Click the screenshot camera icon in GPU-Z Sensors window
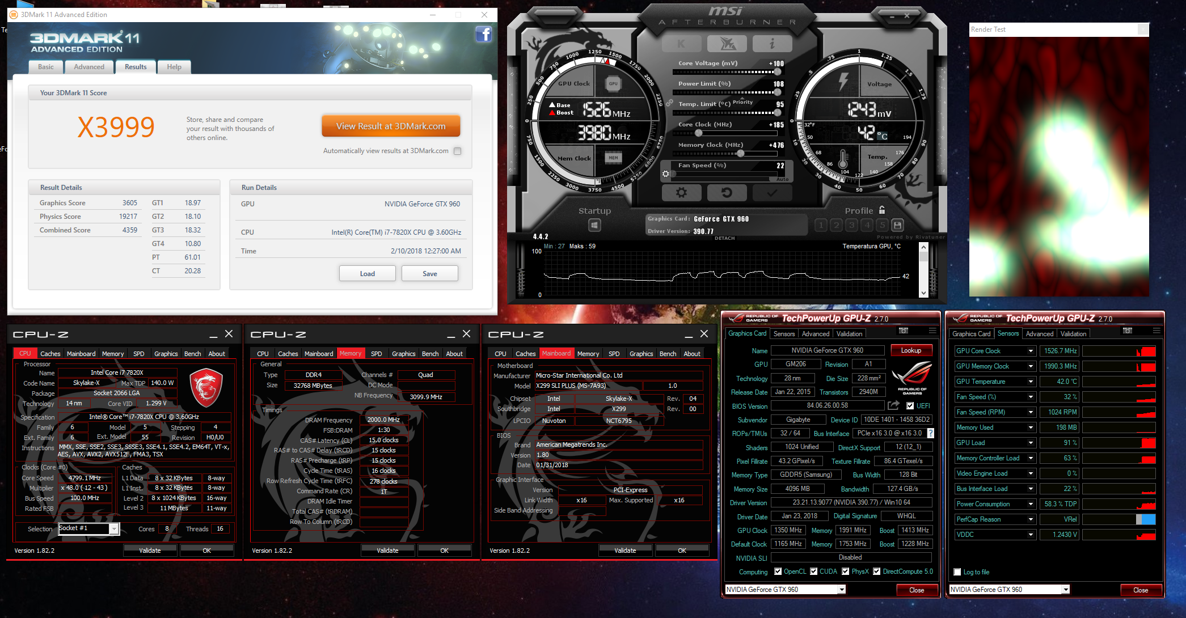The height and width of the screenshot is (618, 1186). point(1128,331)
